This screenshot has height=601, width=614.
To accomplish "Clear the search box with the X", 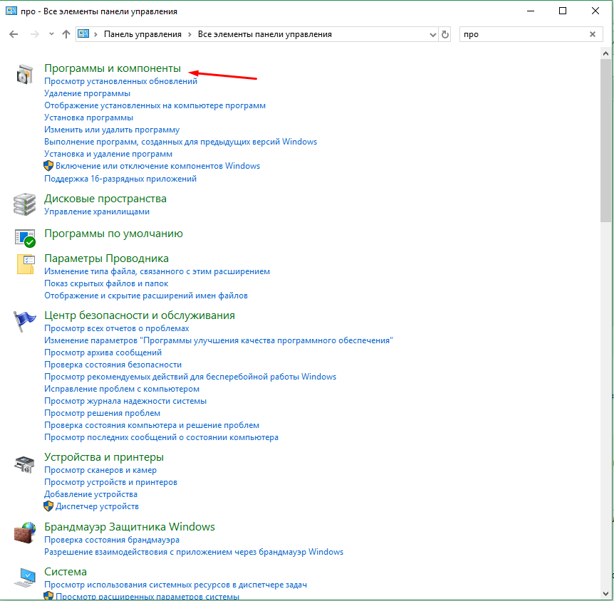I will point(593,34).
